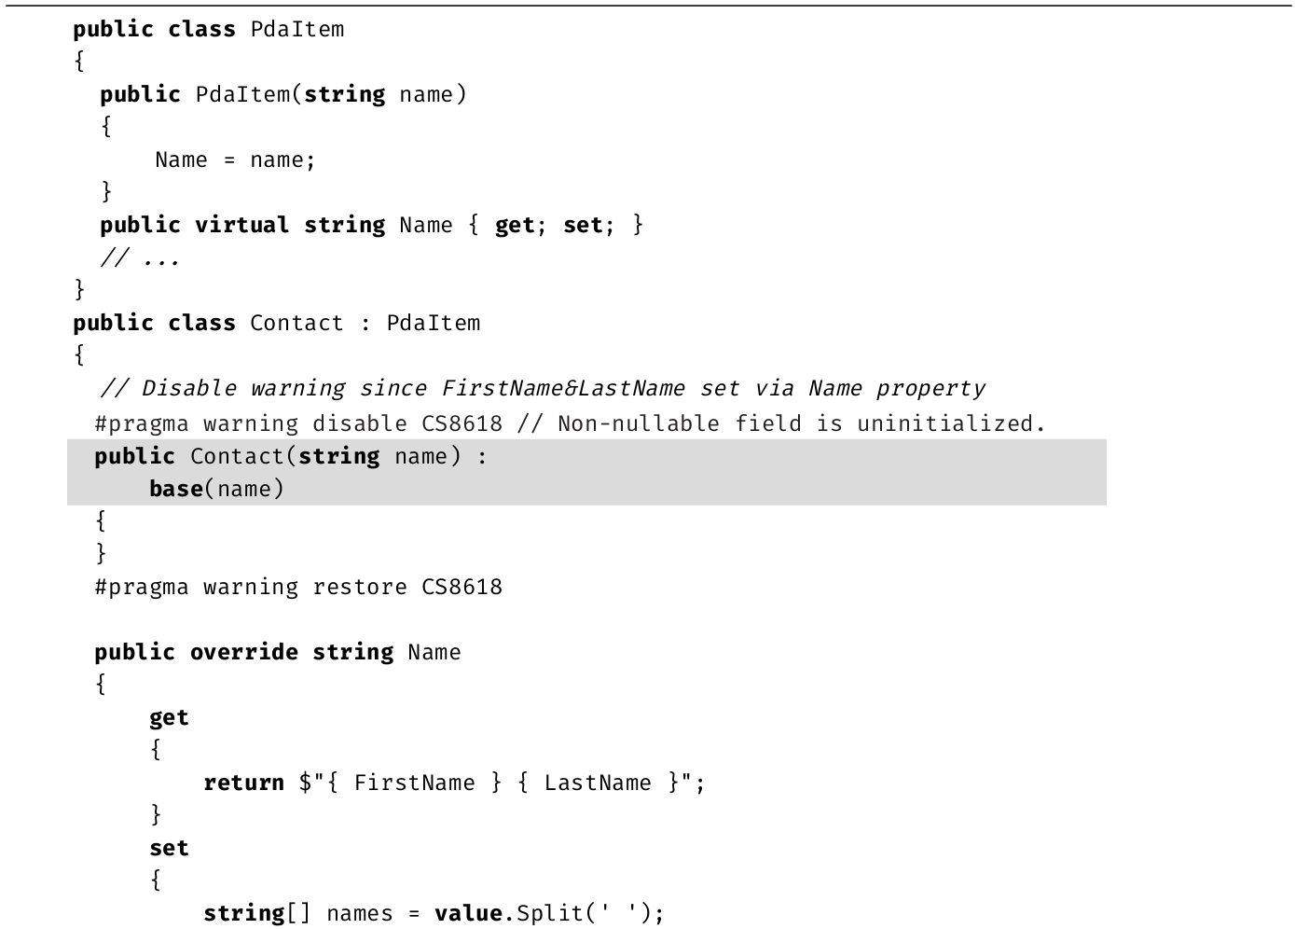Viewport: 1295px width, 929px height.
Task: Click the PdaItem class name on first line
Action: [296, 29]
